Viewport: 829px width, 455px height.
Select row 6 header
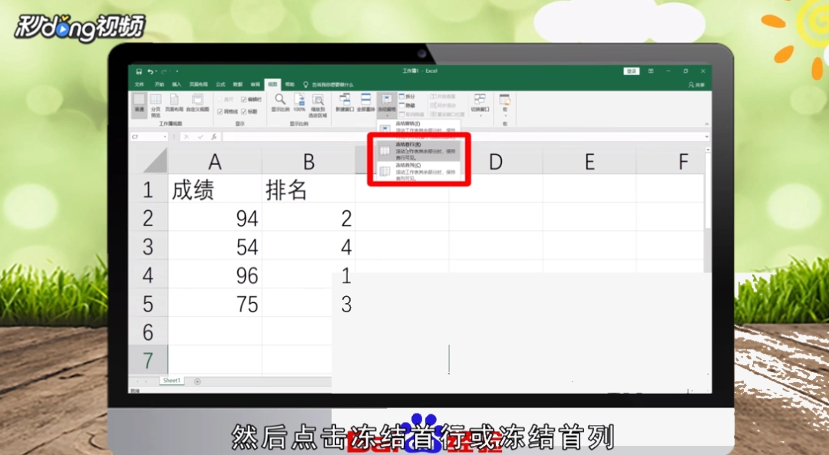point(149,332)
